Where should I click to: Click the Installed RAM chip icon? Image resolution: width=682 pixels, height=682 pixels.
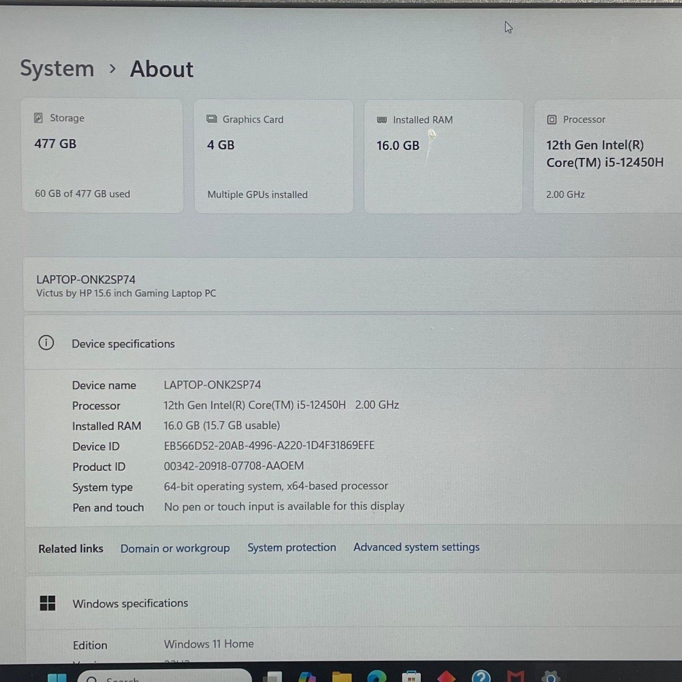click(x=382, y=120)
